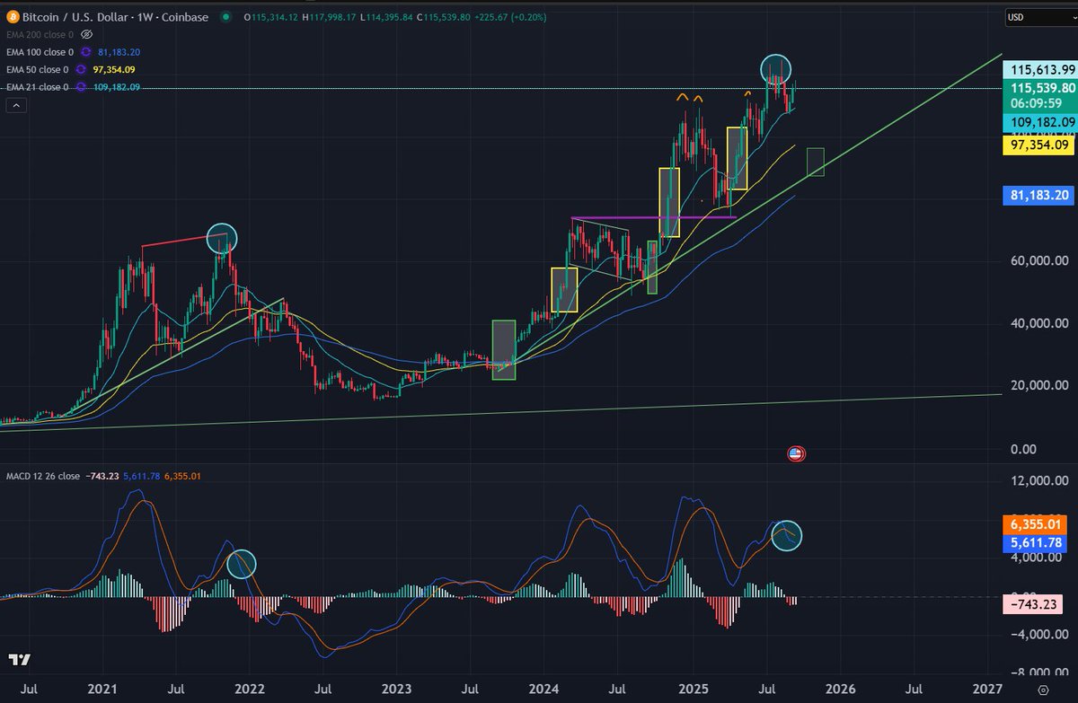Click 2022 on the time axis

pos(249,690)
